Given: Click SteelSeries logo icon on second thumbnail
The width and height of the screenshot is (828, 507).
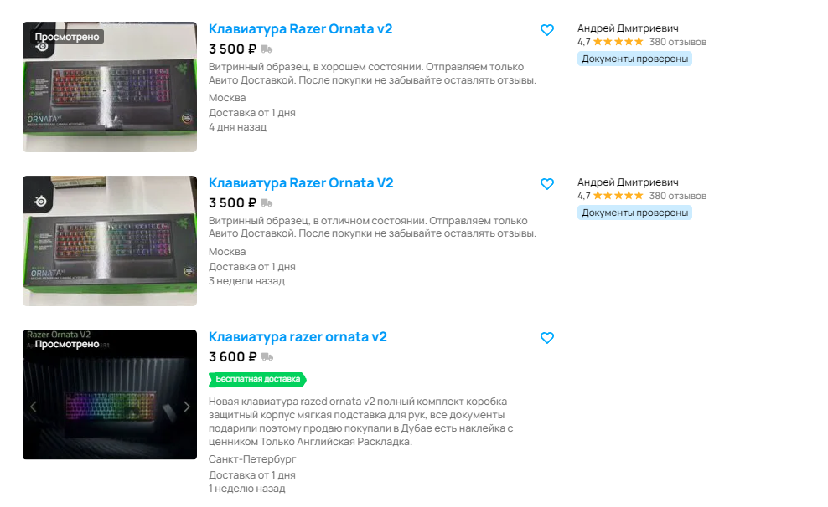Looking at the screenshot, I should tap(41, 201).
